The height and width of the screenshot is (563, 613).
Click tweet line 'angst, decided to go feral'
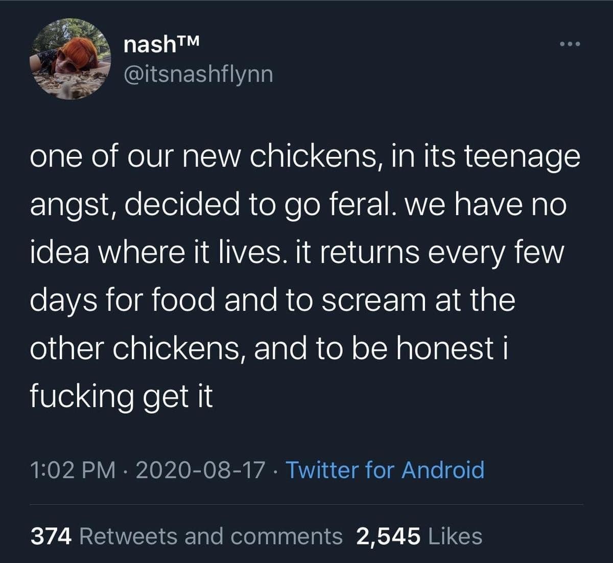pyautogui.click(x=298, y=205)
